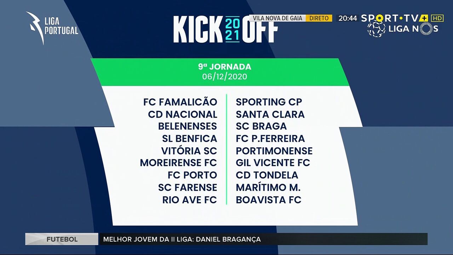453x255 pixels.
Task: Click the Daniel Bragança news ticker headline
Action: point(182,239)
